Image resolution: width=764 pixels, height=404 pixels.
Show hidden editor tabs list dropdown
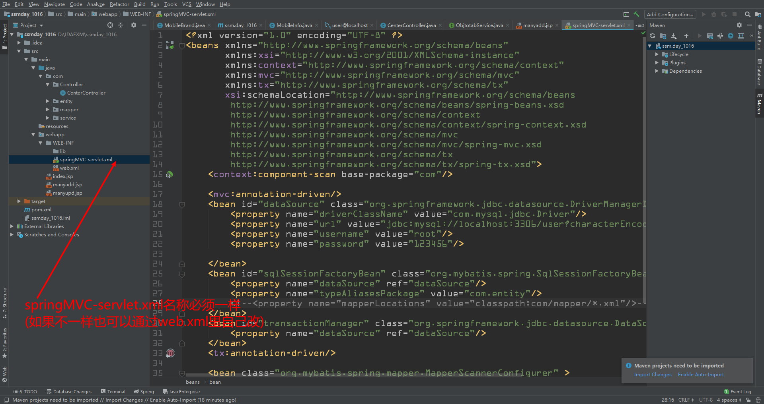pos(640,25)
